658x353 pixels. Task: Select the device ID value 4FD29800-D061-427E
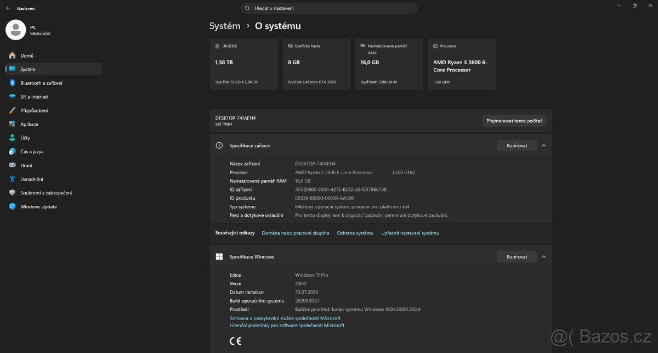tap(341, 189)
